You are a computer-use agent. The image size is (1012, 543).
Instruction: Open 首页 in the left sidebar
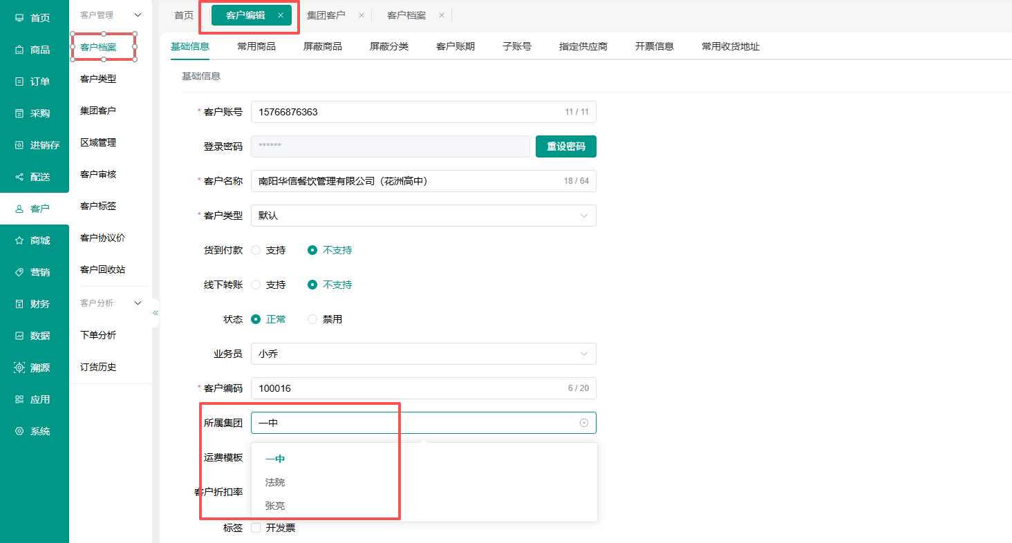click(x=35, y=18)
